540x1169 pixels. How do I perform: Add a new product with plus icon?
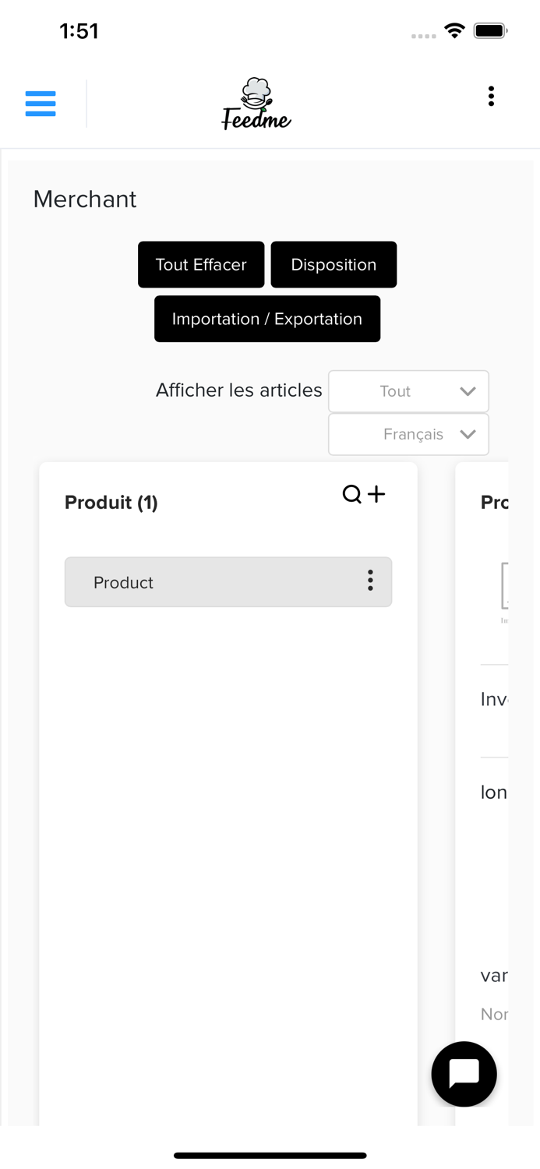tap(377, 494)
